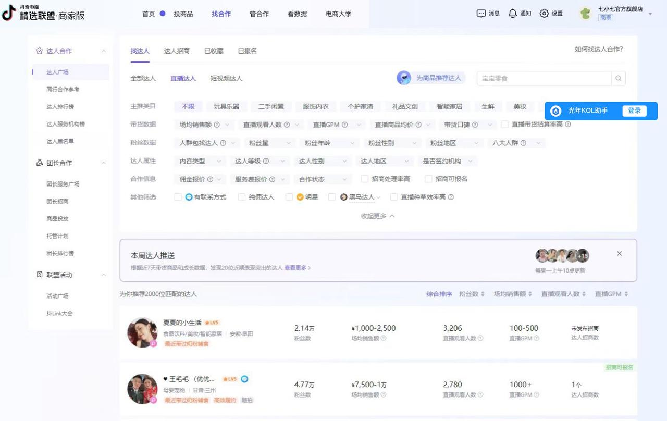667x421 pixels.
Task: Switch to the 达人招商 tab
Action: (177, 51)
